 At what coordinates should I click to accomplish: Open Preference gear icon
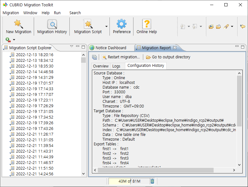pos(121,26)
